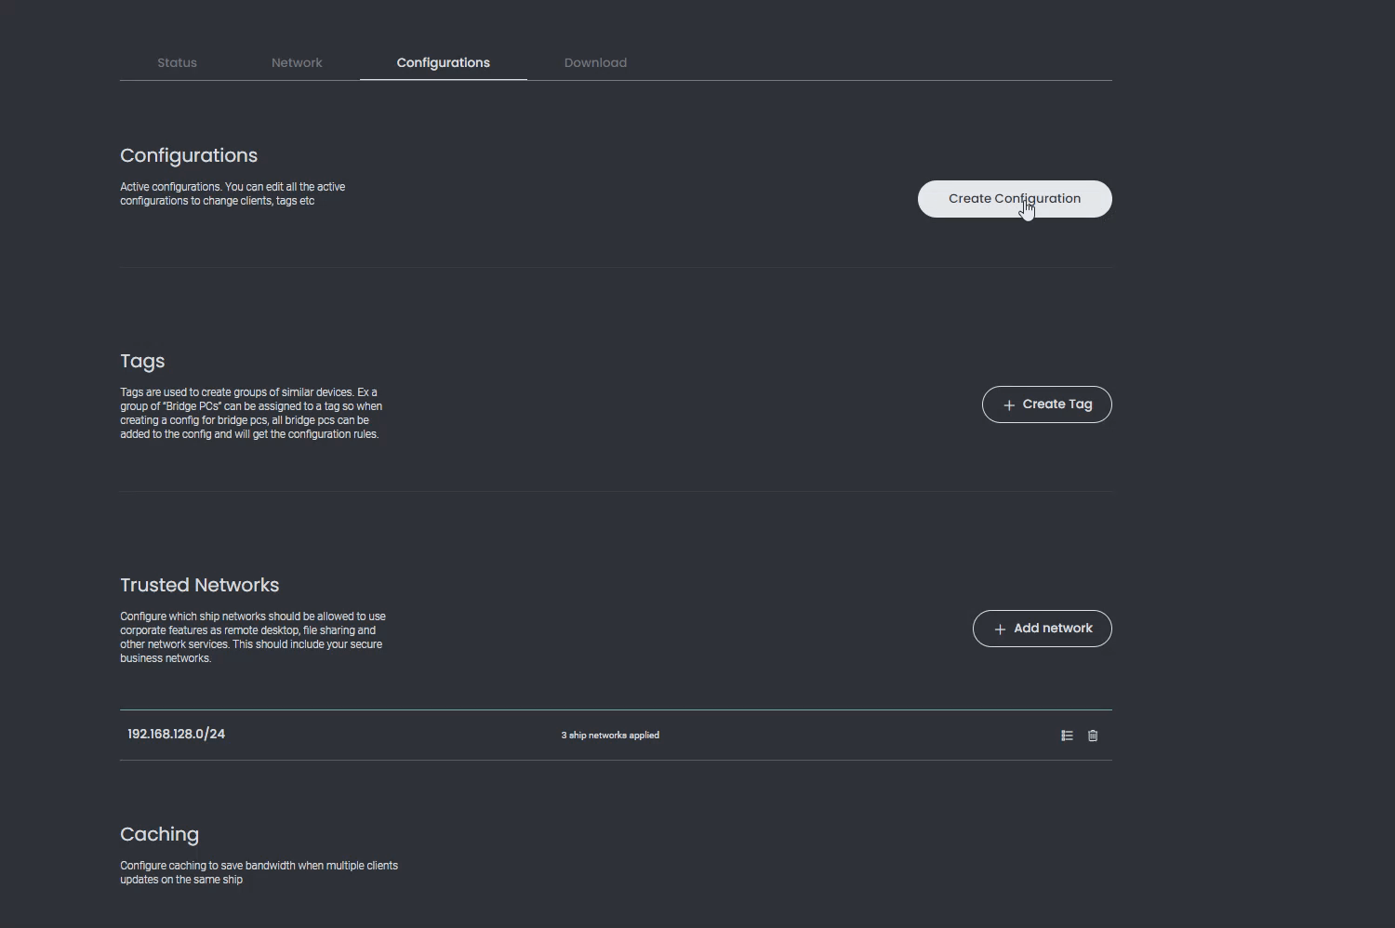Open the ship networks list icon for 192.168.128.0/24

pyautogui.click(x=1067, y=736)
